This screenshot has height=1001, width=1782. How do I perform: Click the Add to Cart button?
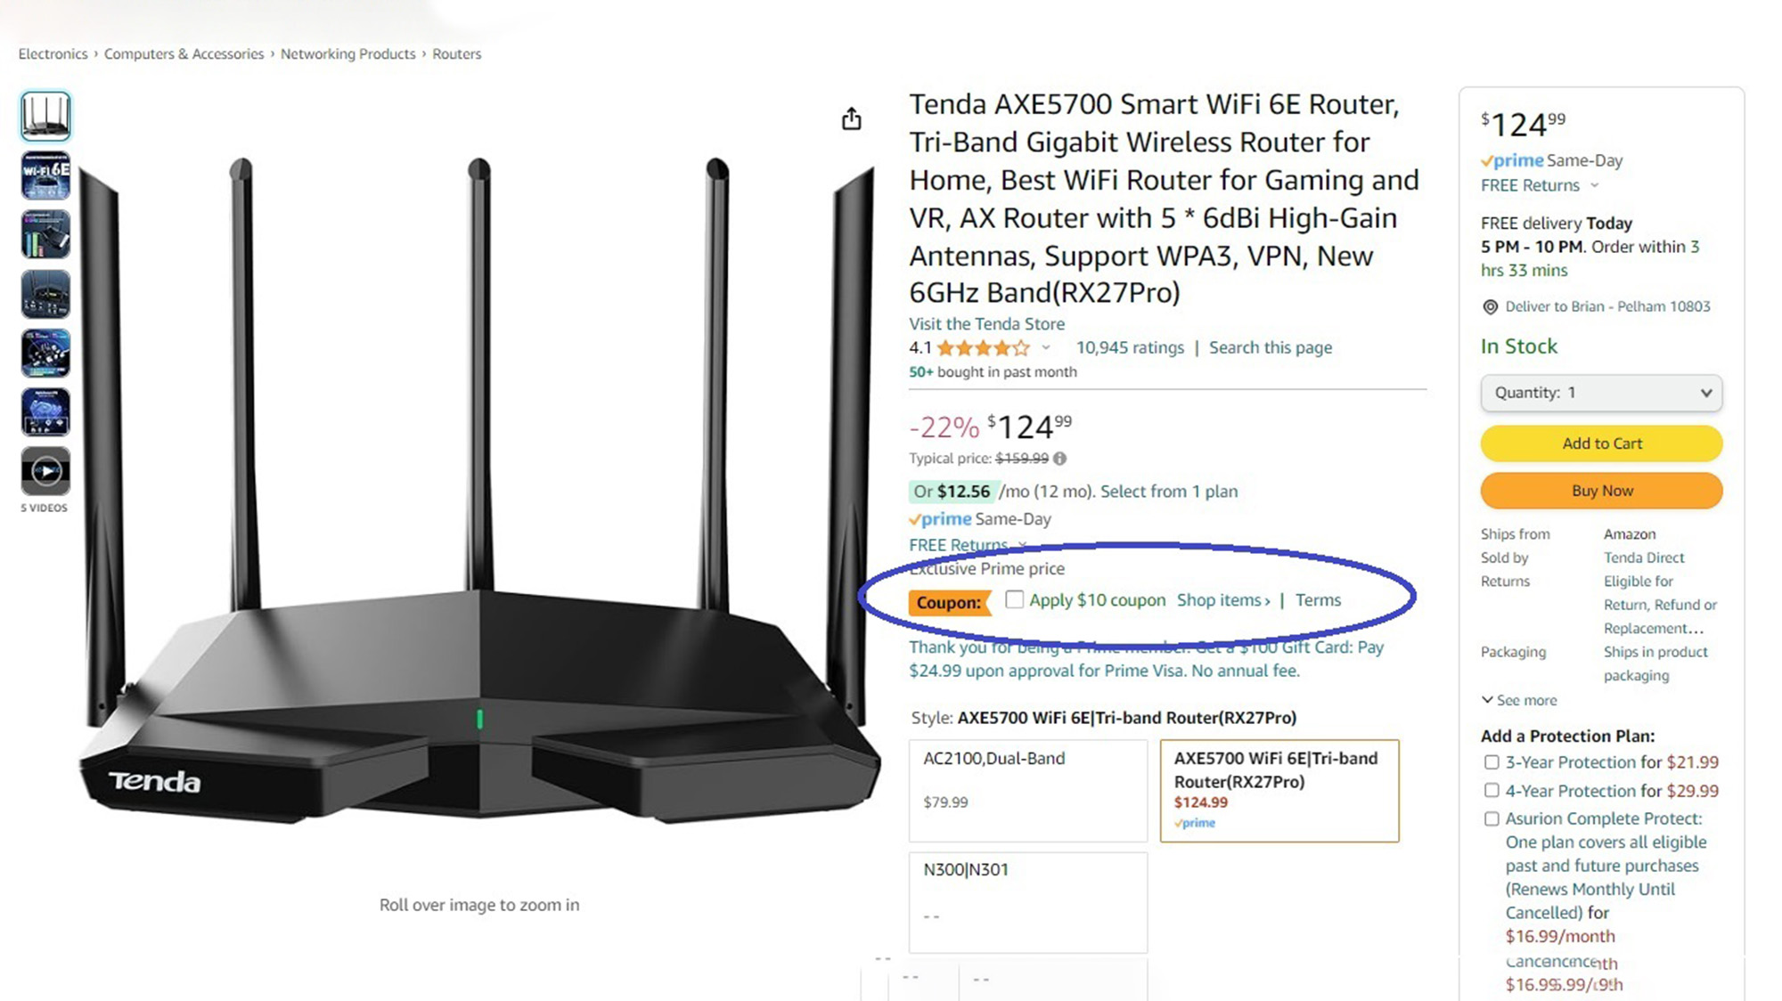[x=1601, y=444]
